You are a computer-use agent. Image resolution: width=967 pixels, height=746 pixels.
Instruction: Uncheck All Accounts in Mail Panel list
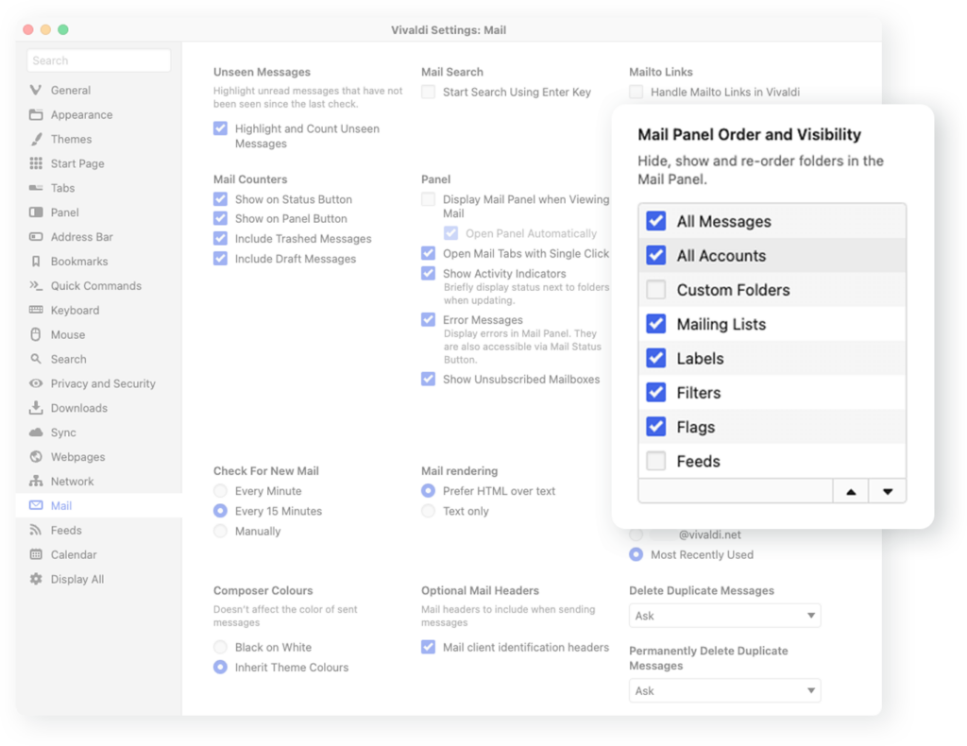tap(656, 255)
